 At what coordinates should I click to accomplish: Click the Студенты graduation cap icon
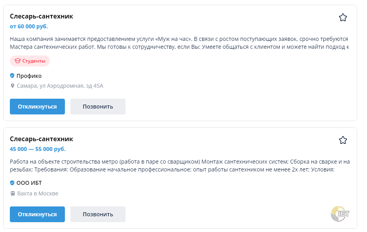click(18, 61)
